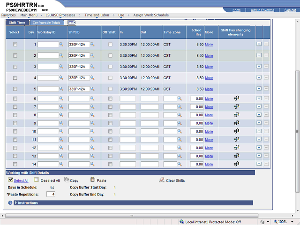Click the In time field for day 6
This screenshot has height=225, width=300.
pos(127,98)
